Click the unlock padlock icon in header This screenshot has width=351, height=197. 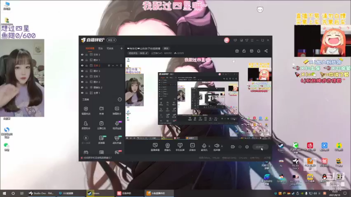pos(244,51)
